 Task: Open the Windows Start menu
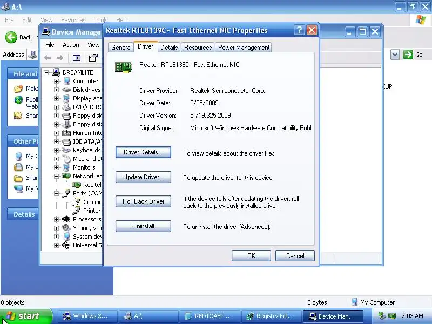tap(25, 316)
